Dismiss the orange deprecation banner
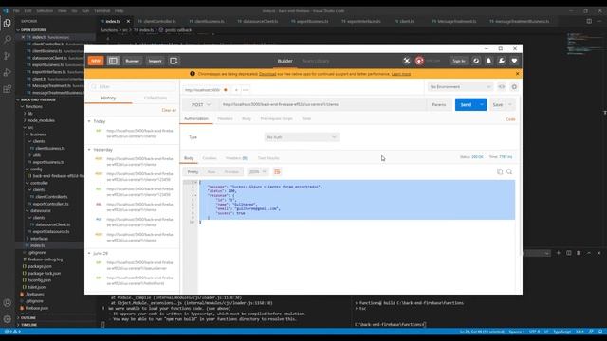607x341 pixels. point(517,74)
